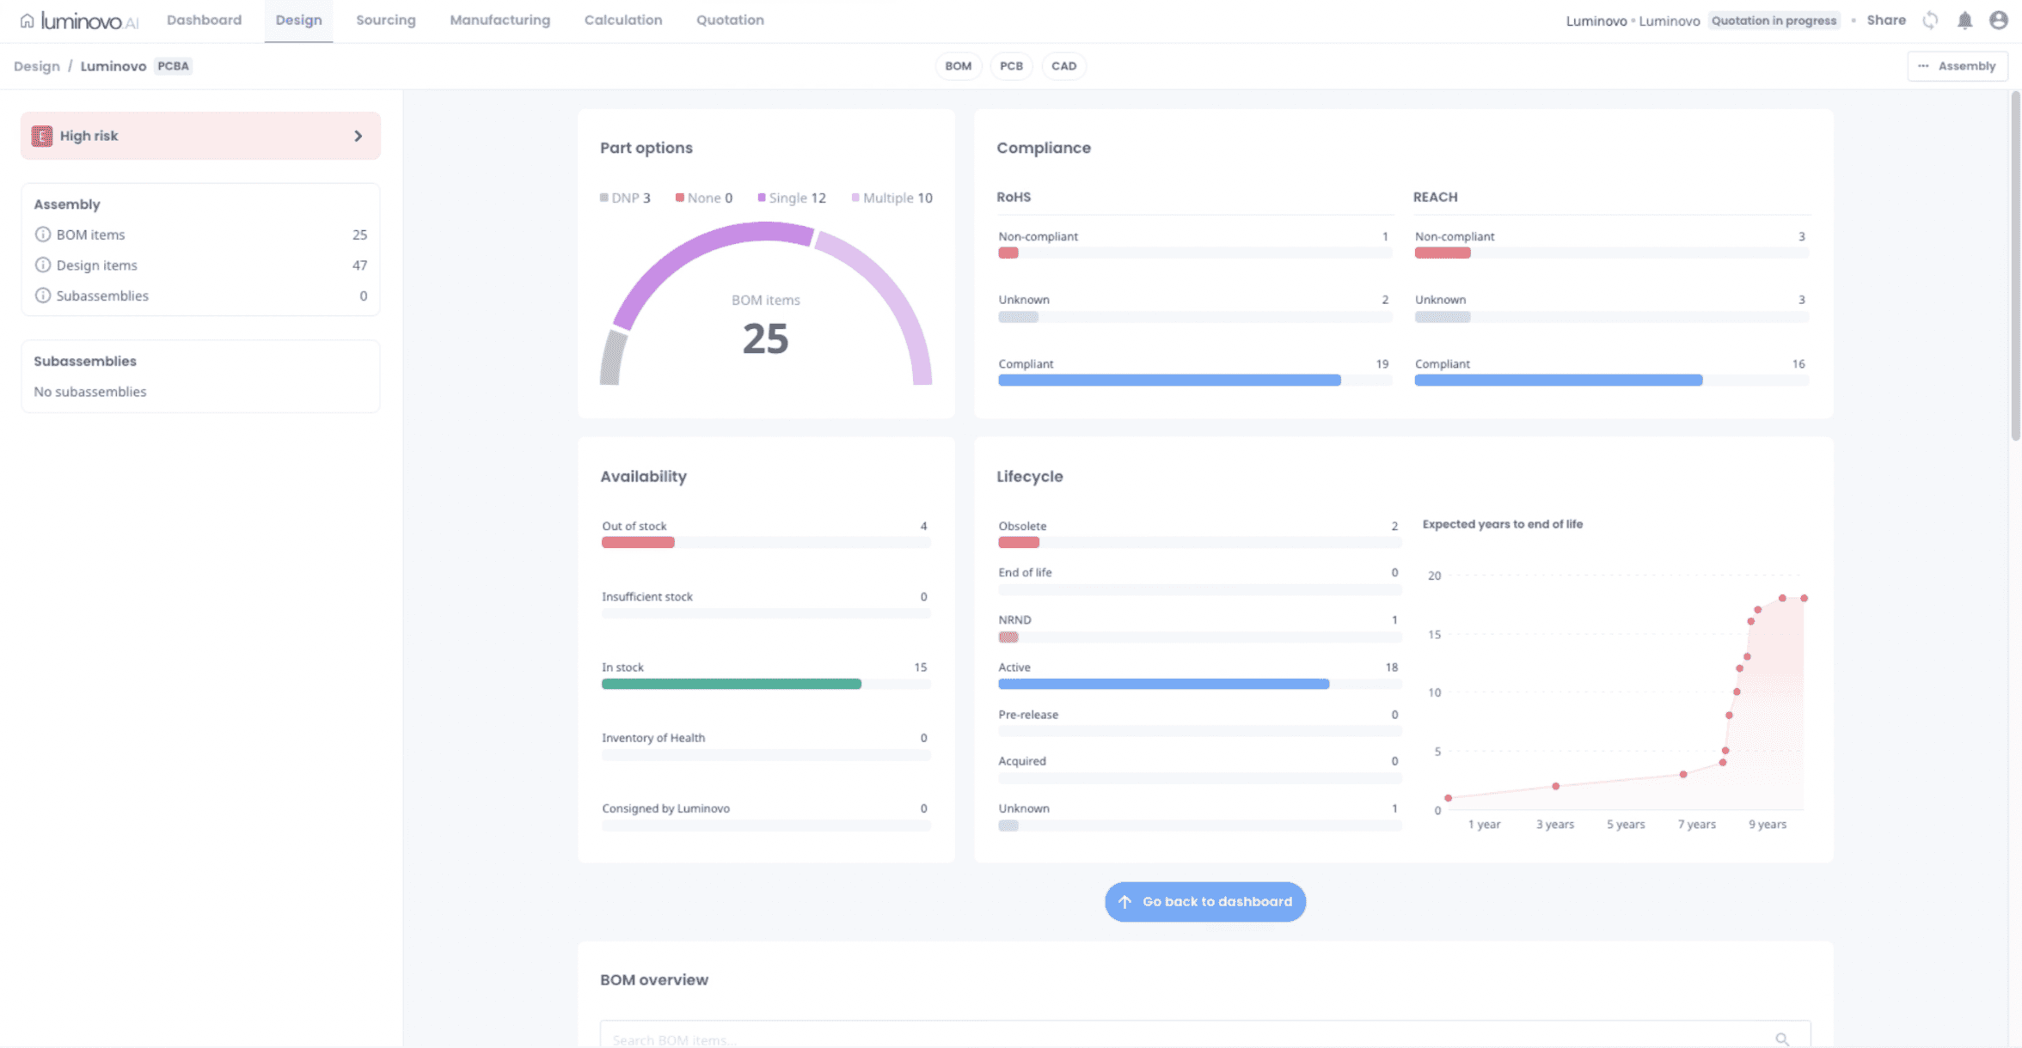Switch to the Sourcing tab
The height and width of the screenshot is (1048, 2022).
(385, 20)
